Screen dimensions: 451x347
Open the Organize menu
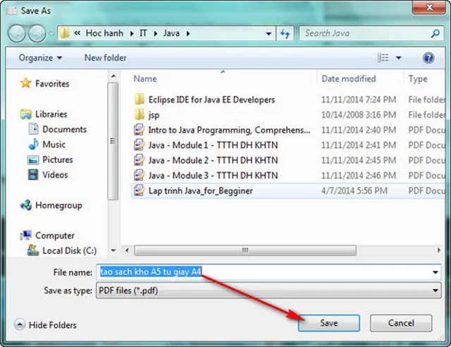pos(40,58)
